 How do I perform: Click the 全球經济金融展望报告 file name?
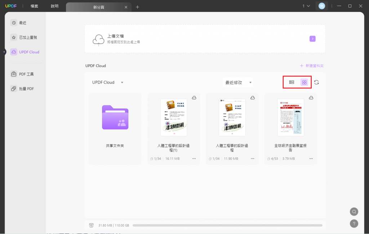(290, 148)
